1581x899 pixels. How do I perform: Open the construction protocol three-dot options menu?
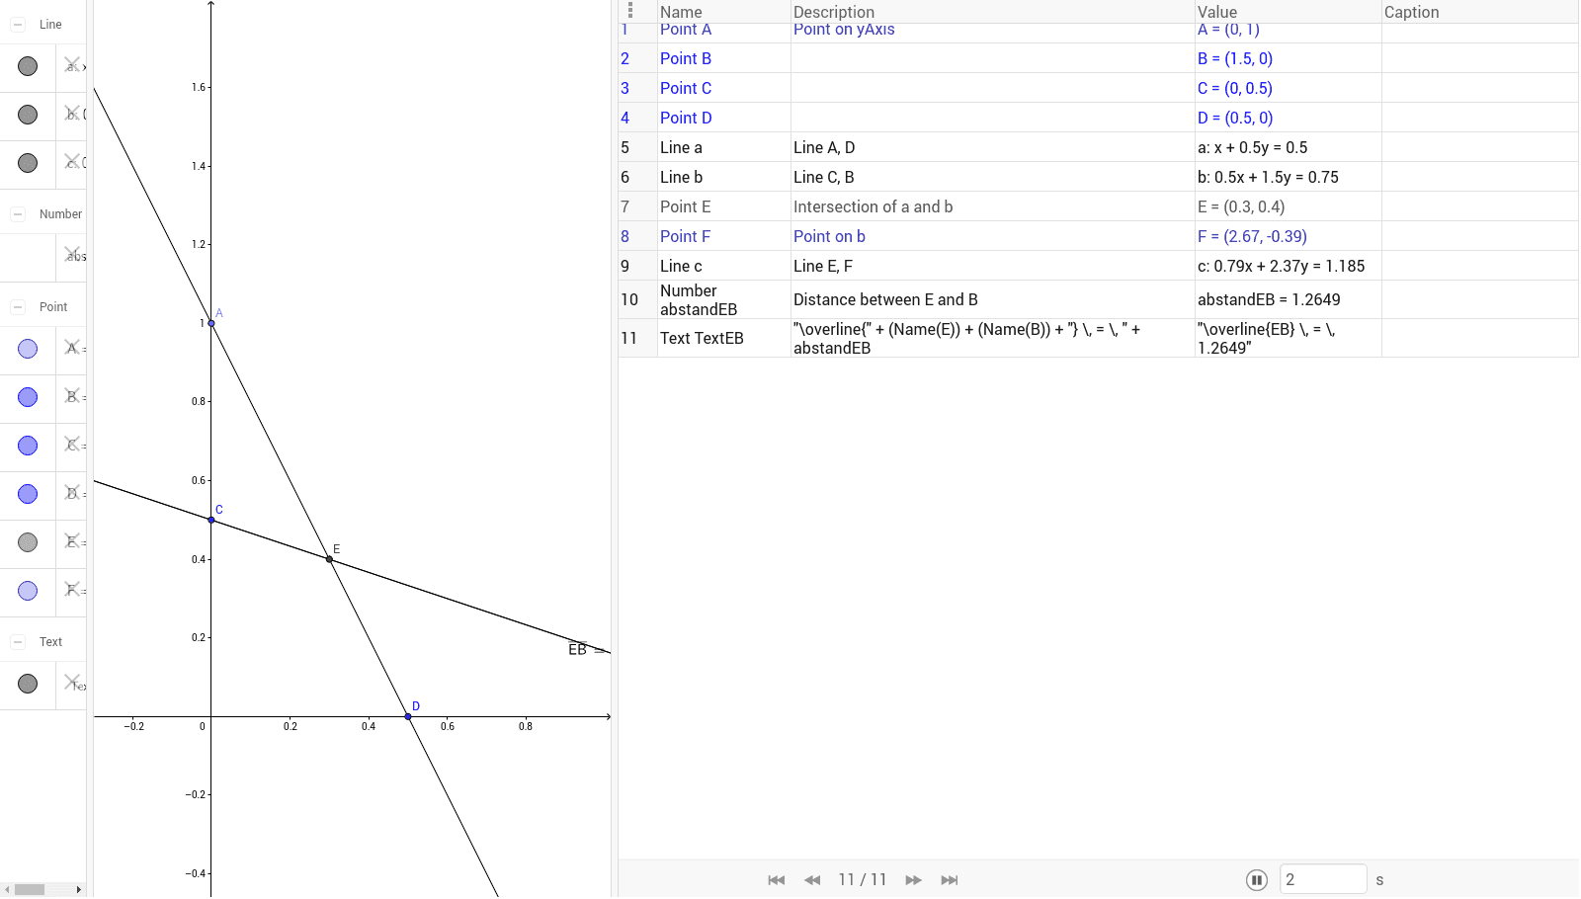[630, 11]
